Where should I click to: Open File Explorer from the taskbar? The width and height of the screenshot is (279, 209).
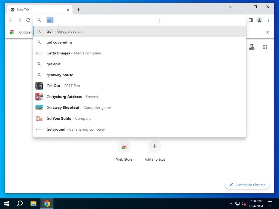tap(33, 204)
